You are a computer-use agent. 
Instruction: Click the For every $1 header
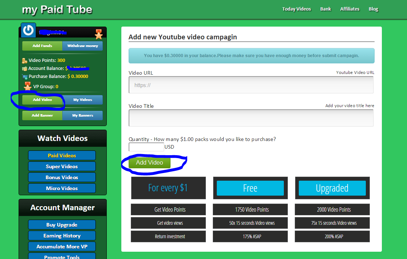point(168,188)
